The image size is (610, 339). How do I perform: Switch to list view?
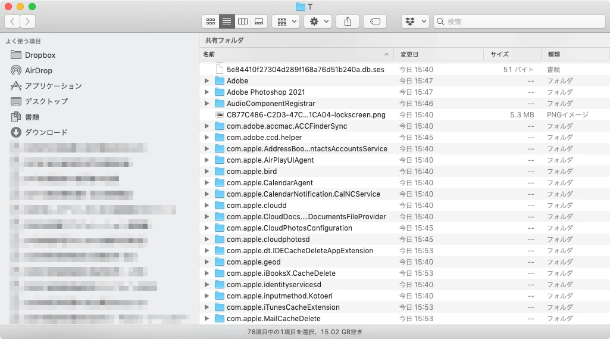[x=227, y=21]
